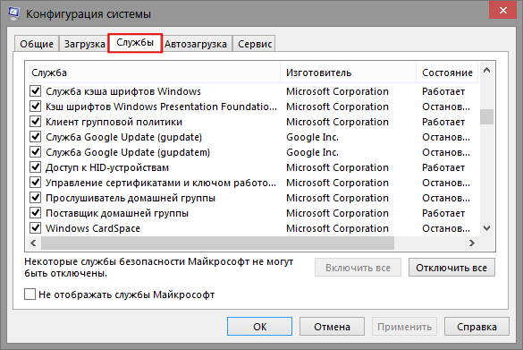523x350 pixels.
Task: Switch to the Автозагрузка tab
Action: pyautogui.click(x=197, y=44)
